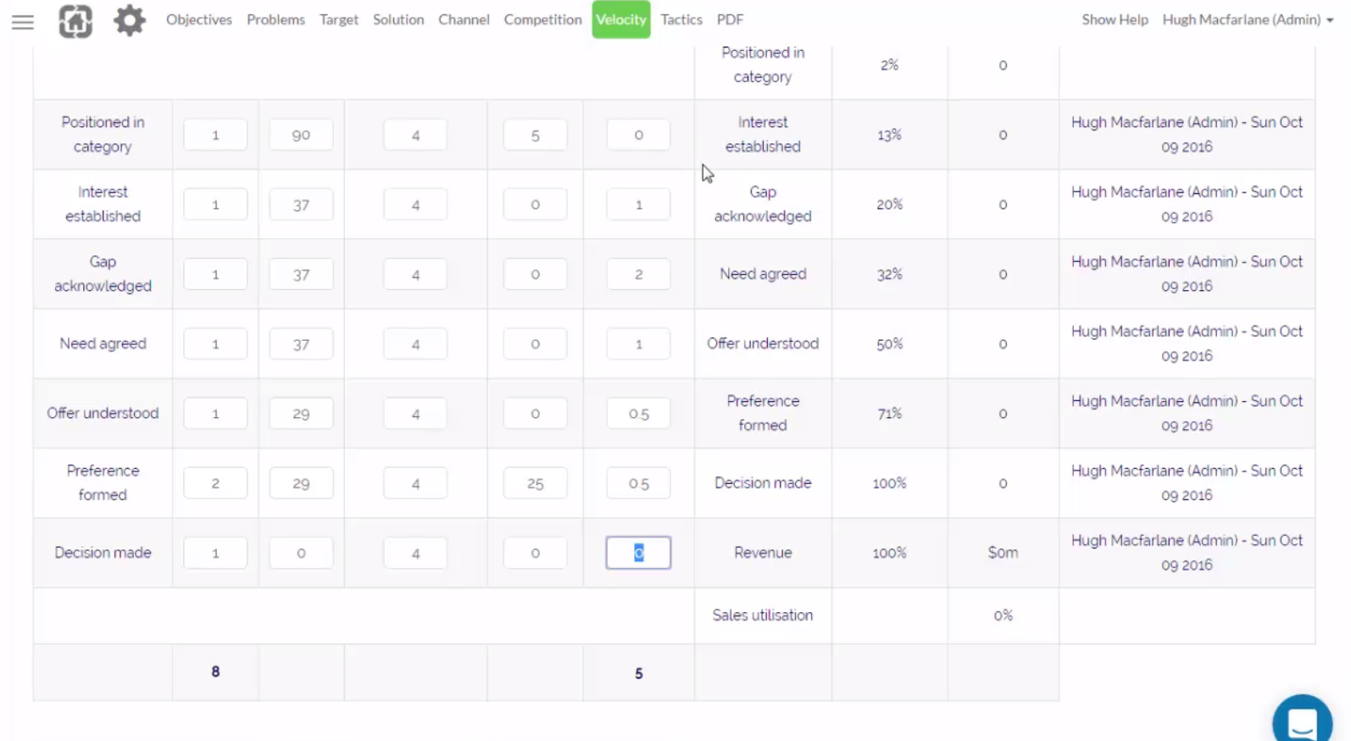Click the Revenue label cell
This screenshot has height=741, width=1351.
[x=763, y=553]
